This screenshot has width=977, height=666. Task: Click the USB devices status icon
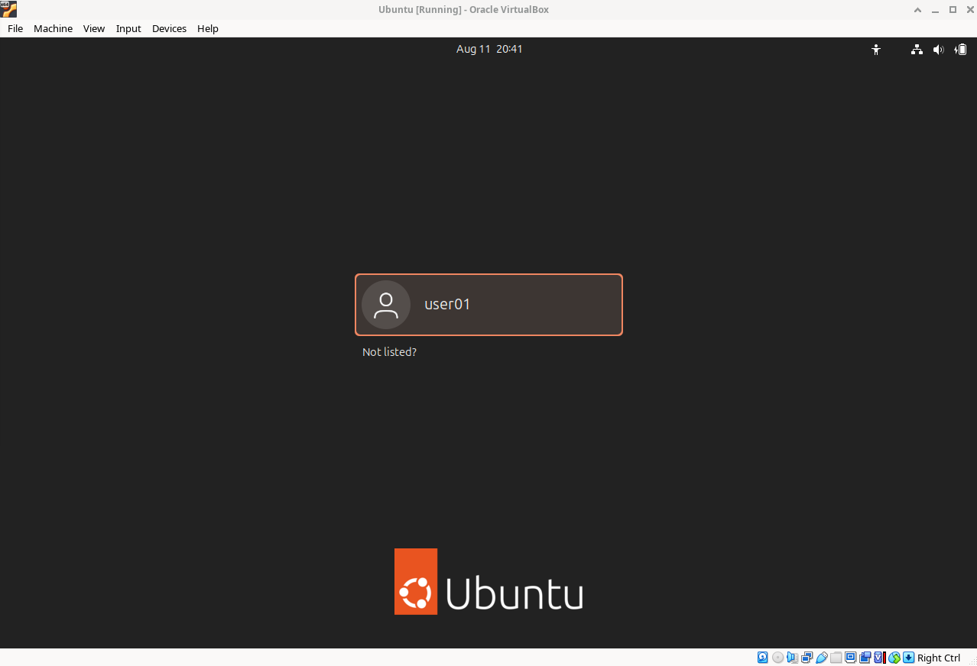click(x=822, y=658)
